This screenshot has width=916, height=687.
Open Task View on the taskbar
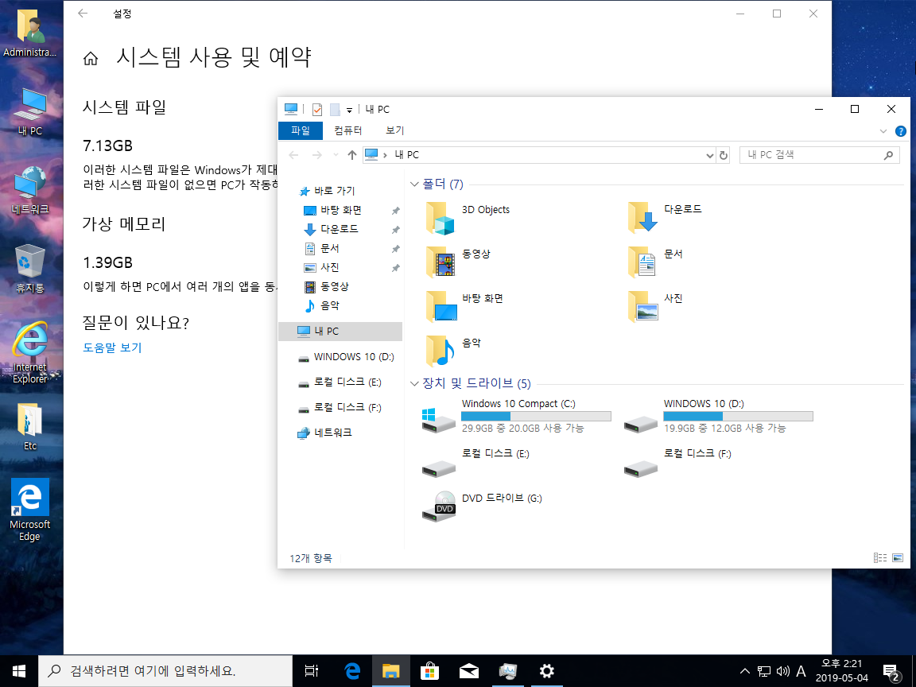point(312,671)
